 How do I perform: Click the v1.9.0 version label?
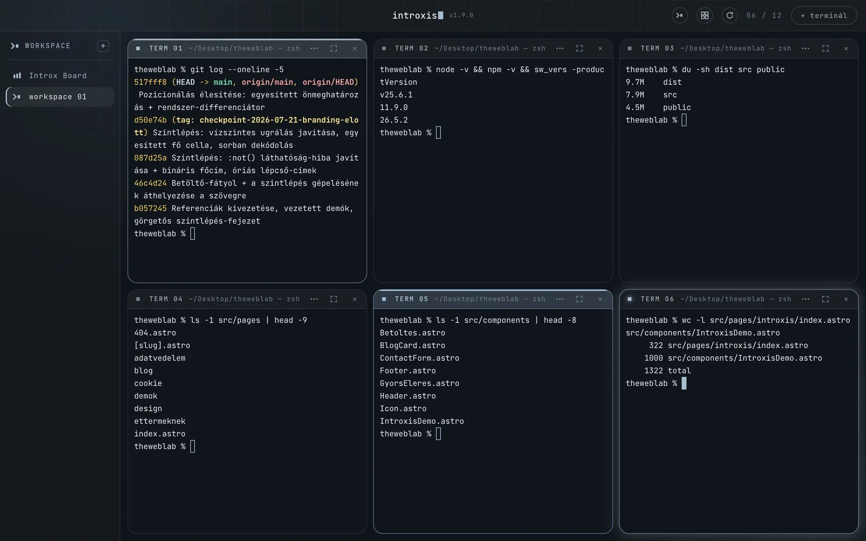click(461, 15)
